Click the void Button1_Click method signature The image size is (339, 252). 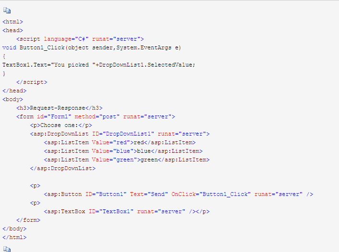coord(92,48)
